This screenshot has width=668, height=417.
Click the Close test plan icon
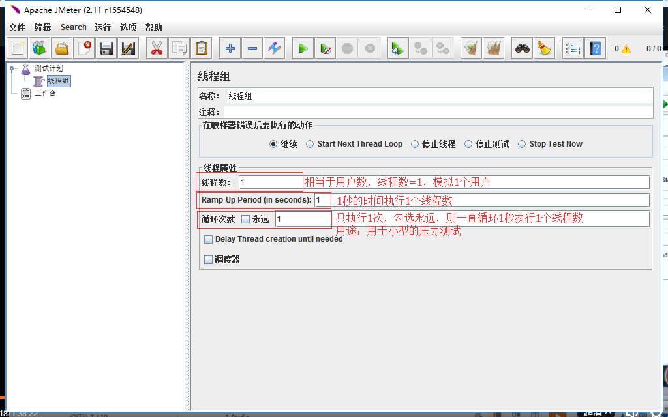click(84, 48)
